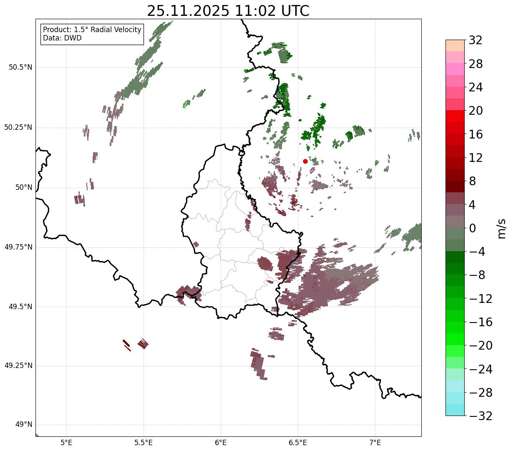Click the 50°N latitude label
Image resolution: width=511 pixels, height=451 pixels.
click(24, 187)
